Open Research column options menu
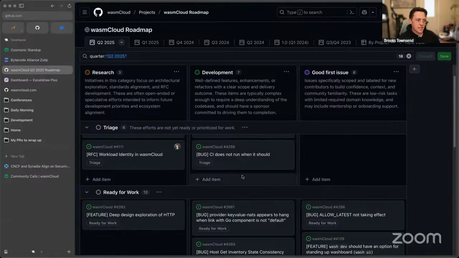 [176, 72]
